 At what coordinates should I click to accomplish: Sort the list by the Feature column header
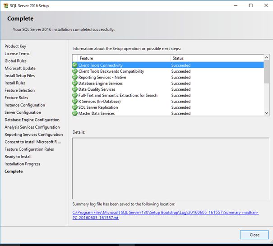[x=121, y=58]
